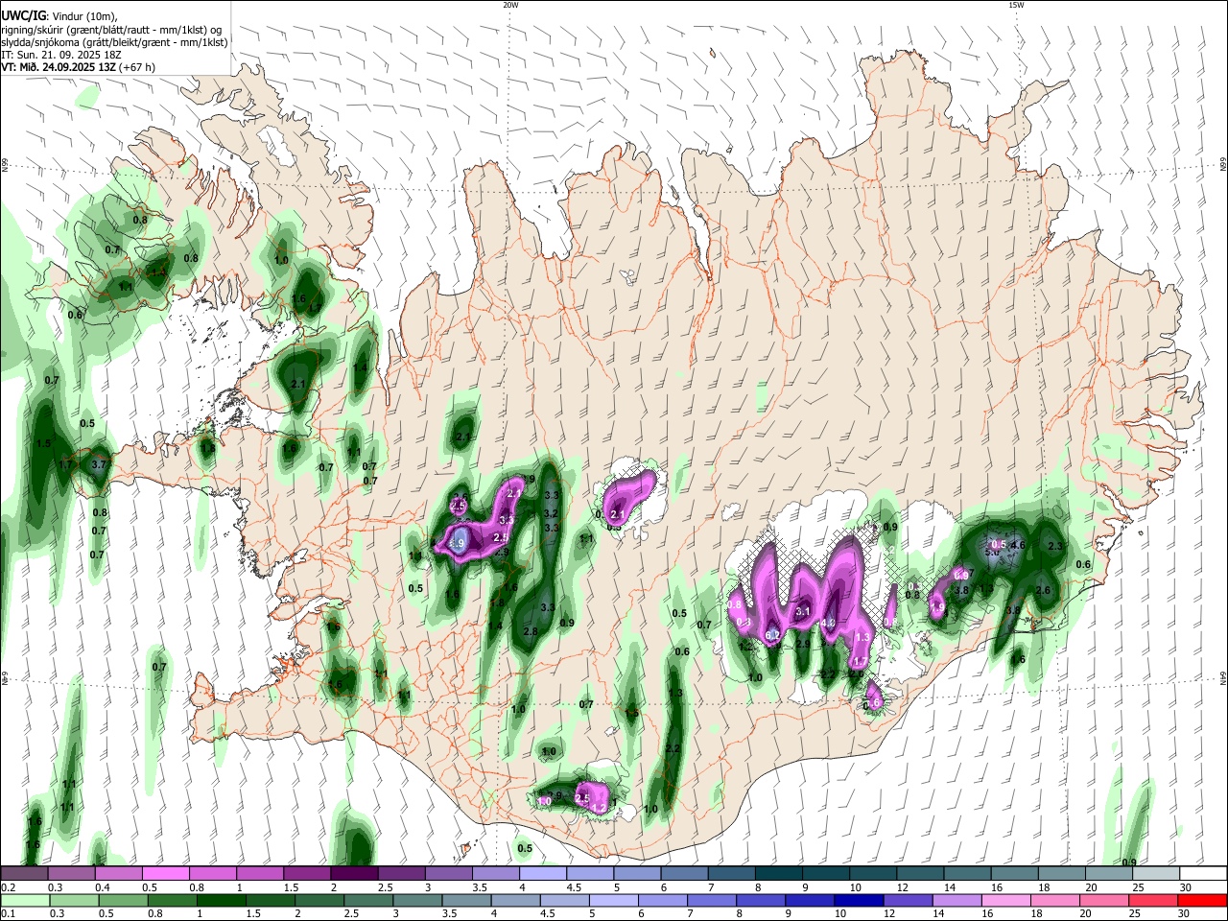Click the pale green 0.1 swatch in rain scale
The image size is (1228, 921).
point(25,900)
